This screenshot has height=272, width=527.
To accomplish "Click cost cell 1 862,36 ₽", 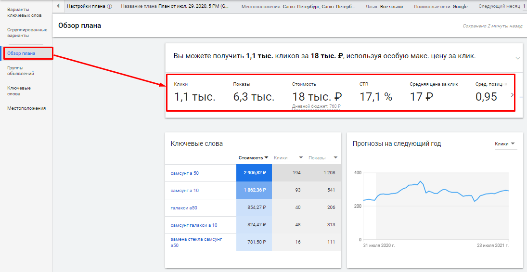I will 254,190.
